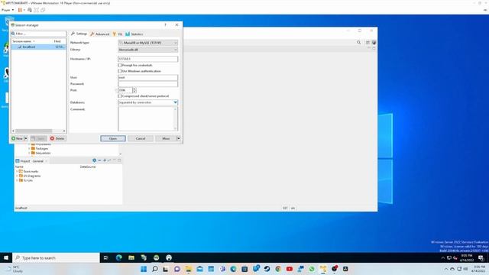Viewport: 489px width, 275px height.
Task: Click the New session button
Action: point(18,138)
